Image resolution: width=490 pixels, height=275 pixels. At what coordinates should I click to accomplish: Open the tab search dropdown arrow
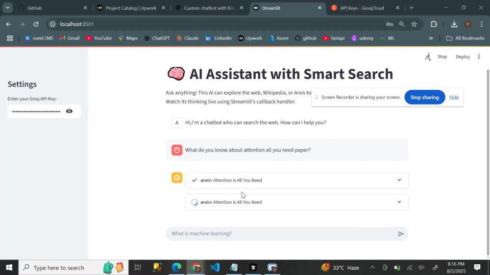point(7,8)
